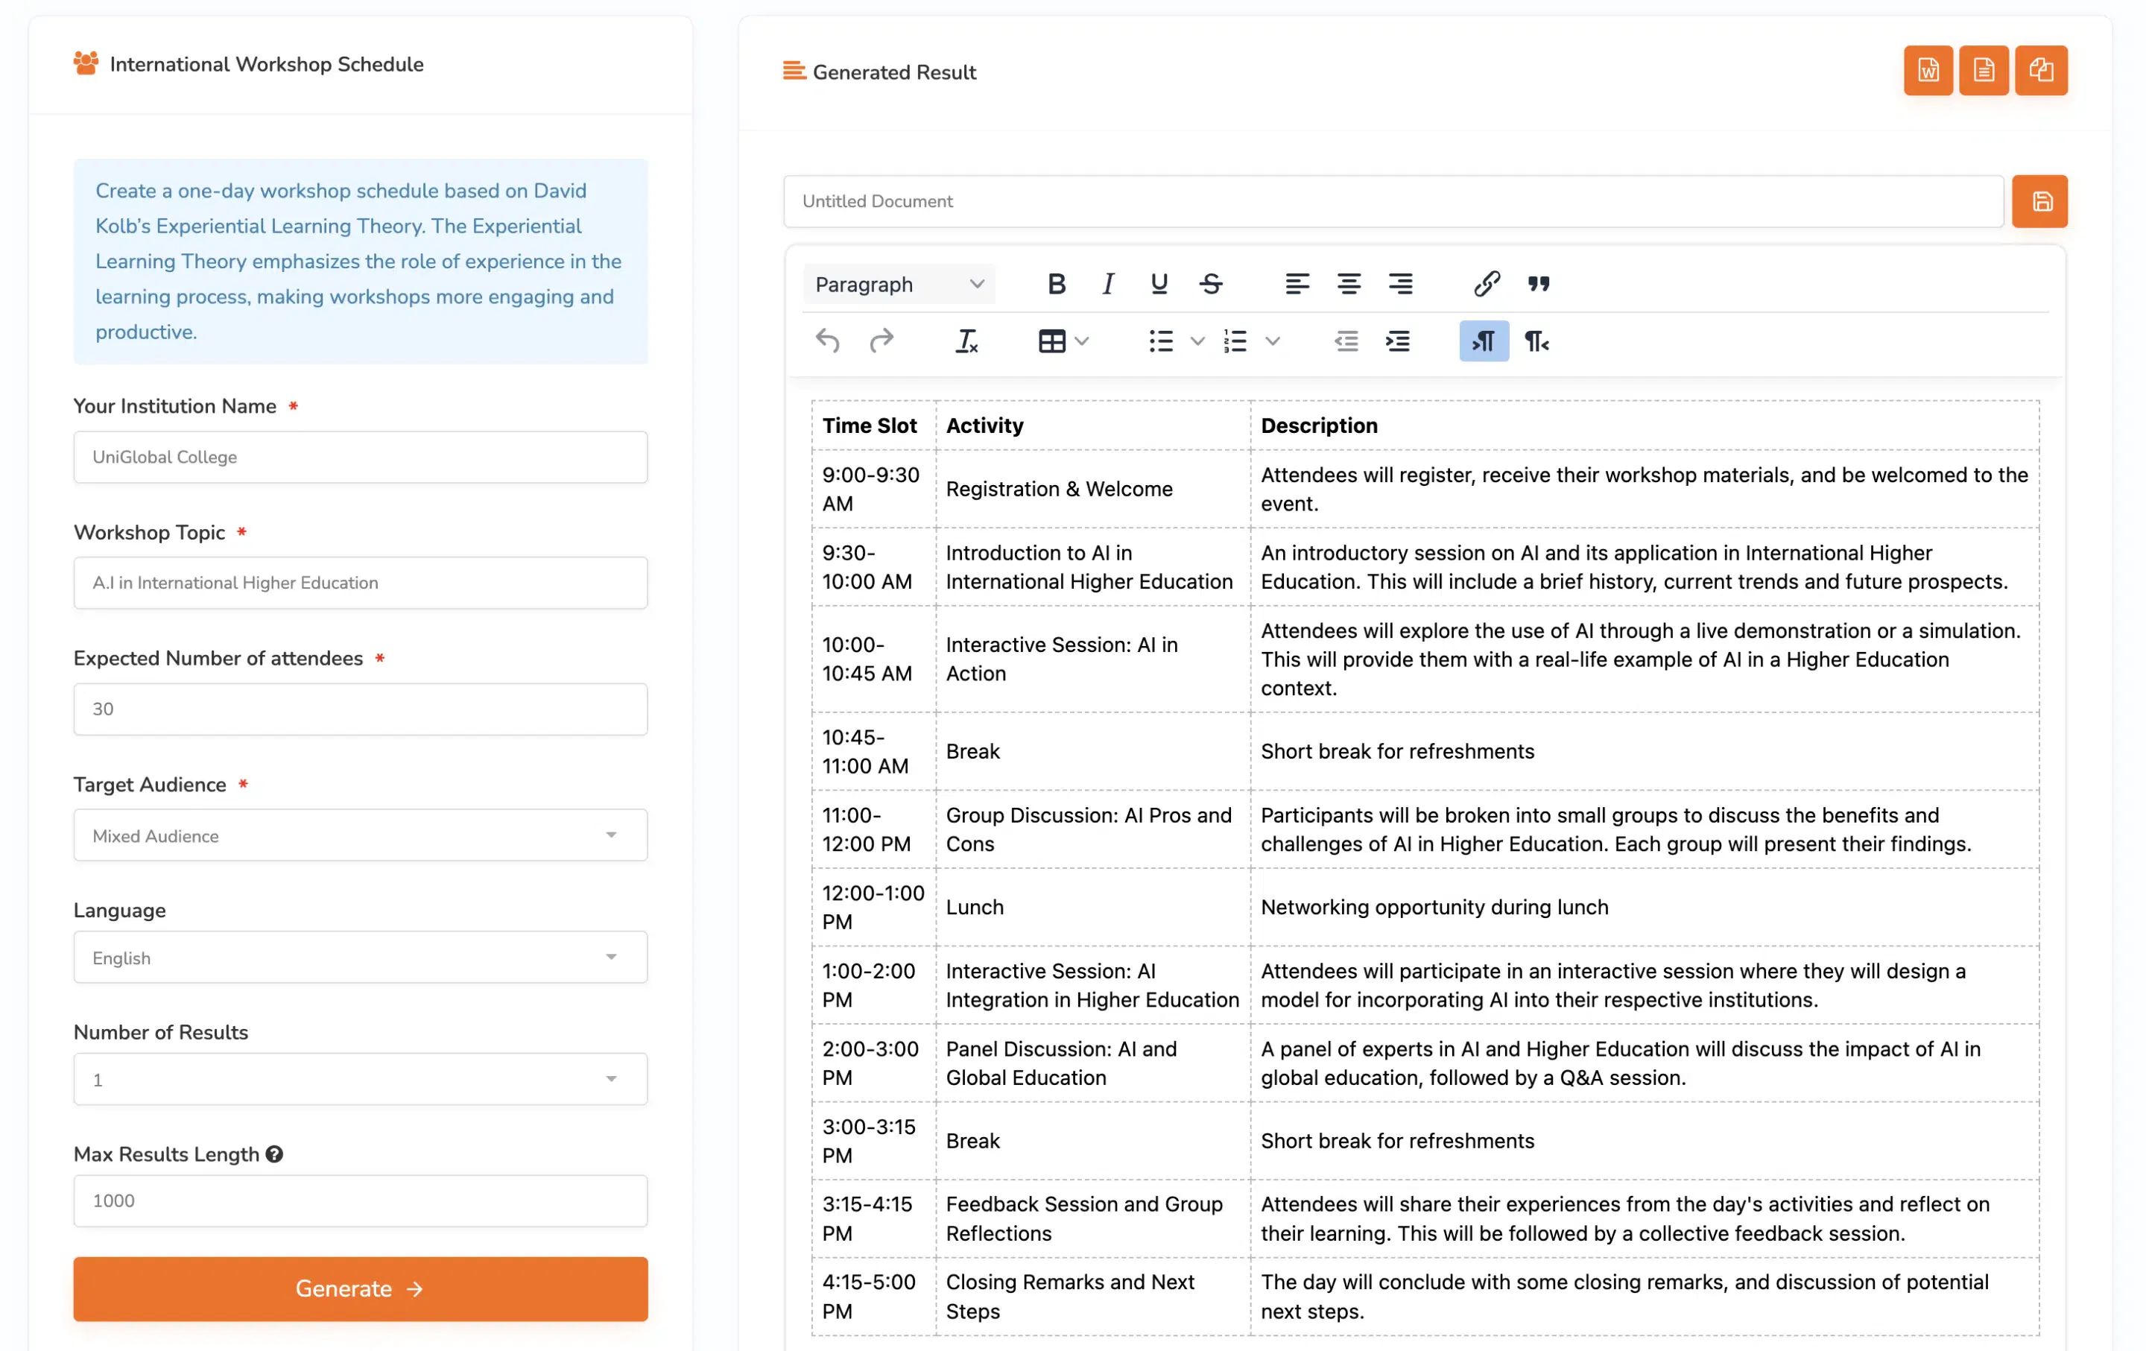The image size is (2146, 1351).
Task: Expand the Target Audience dropdown
Action: (360, 835)
